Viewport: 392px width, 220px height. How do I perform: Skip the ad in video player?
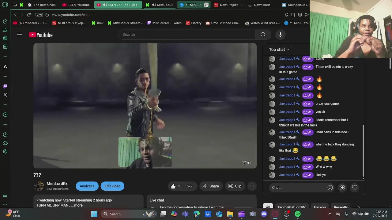point(247,163)
